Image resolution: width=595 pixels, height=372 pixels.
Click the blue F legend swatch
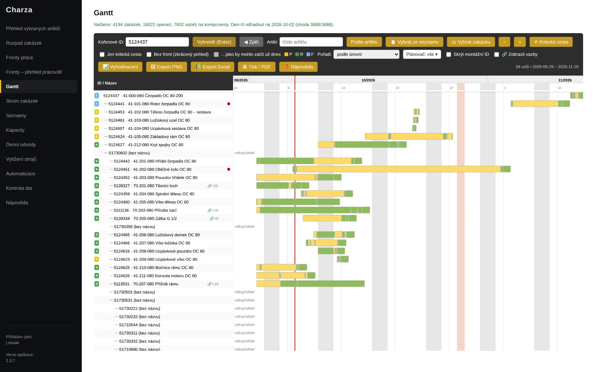[x=308, y=54]
